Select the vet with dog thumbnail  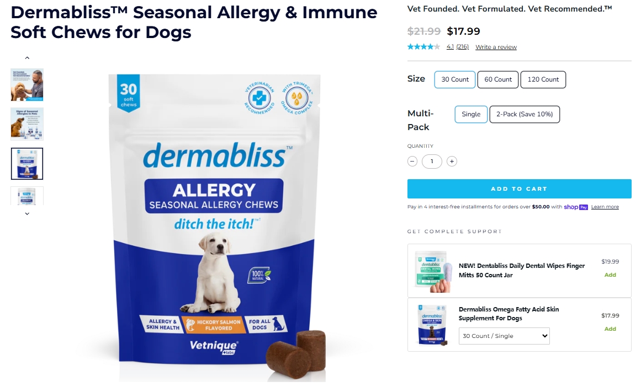point(27,85)
